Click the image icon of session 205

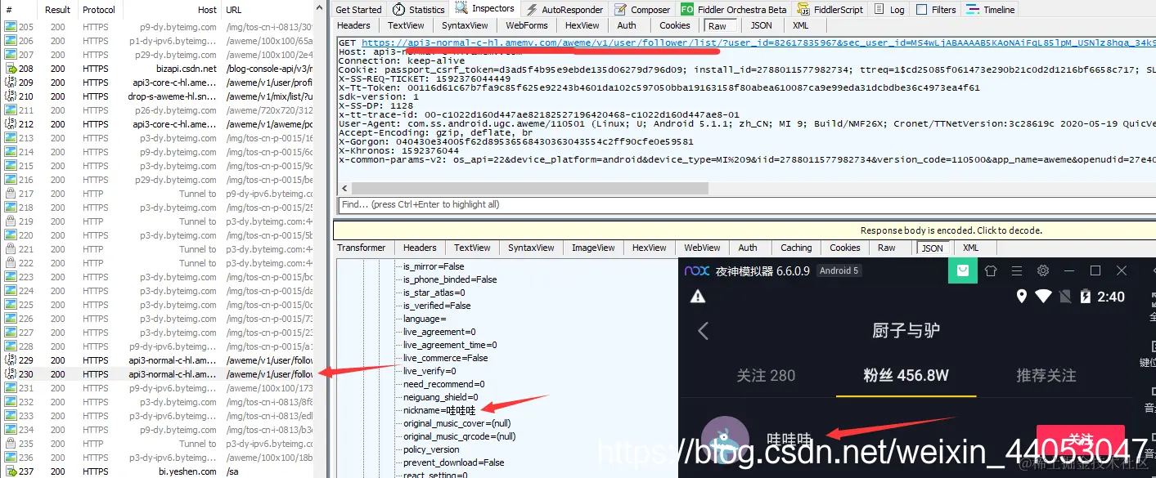click(11, 27)
